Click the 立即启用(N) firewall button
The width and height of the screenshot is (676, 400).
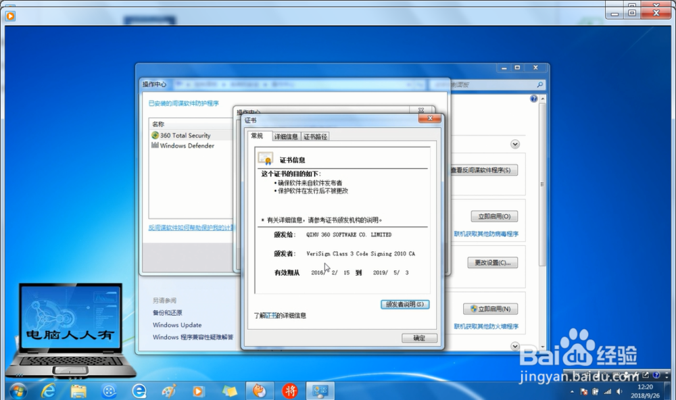[x=490, y=309]
